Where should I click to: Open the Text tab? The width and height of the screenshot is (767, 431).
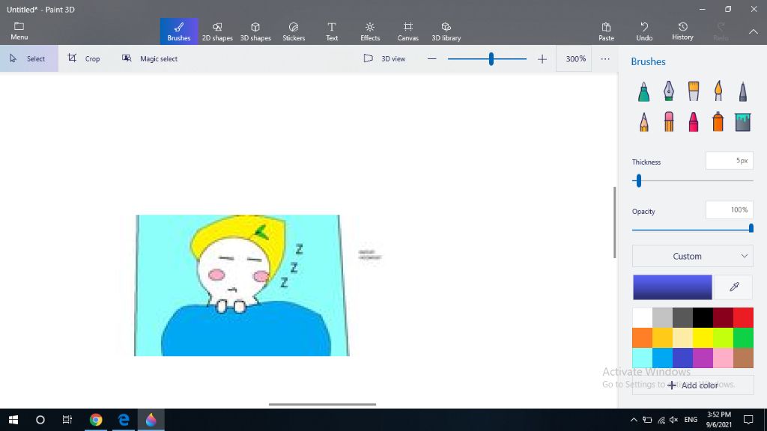[332, 31]
